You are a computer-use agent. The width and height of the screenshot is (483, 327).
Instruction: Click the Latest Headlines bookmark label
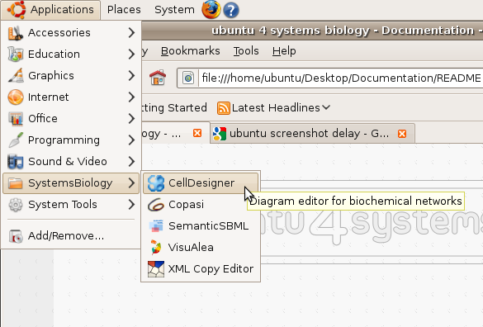point(276,108)
